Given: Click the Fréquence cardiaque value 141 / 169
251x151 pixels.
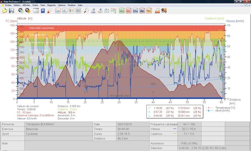Looking at the screenshot, I should pyautogui.click(x=189, y=124).
